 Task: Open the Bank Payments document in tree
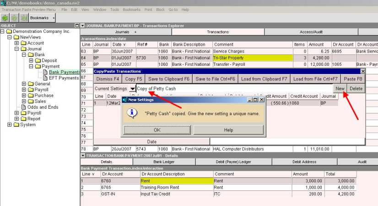click(64, 72)
